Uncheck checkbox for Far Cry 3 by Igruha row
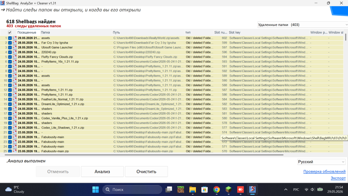 click(10, 43)
